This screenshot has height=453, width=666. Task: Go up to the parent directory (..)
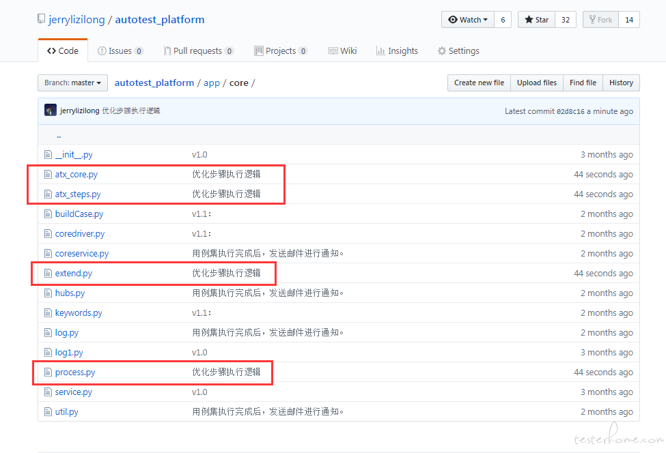(59, 135)
